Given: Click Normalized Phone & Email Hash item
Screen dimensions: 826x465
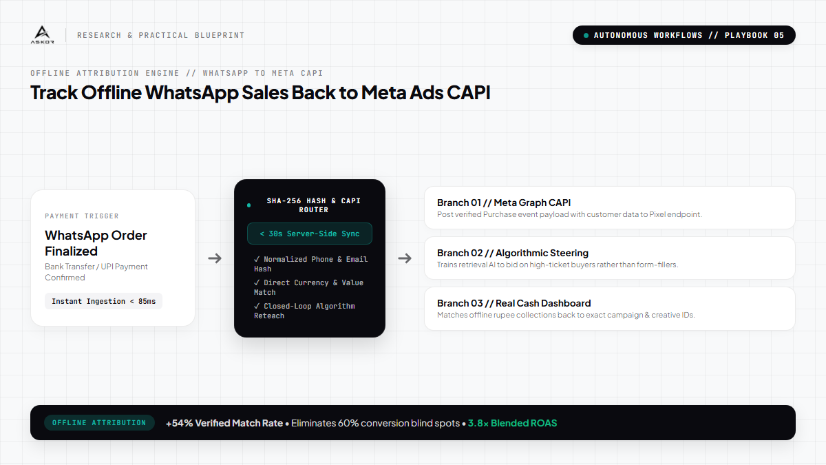Looking at the screenshot, I should click(x=310, y=264).
